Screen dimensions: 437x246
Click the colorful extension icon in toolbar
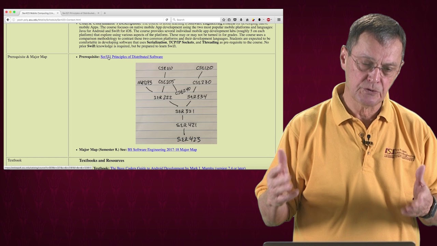pos(253,20)
